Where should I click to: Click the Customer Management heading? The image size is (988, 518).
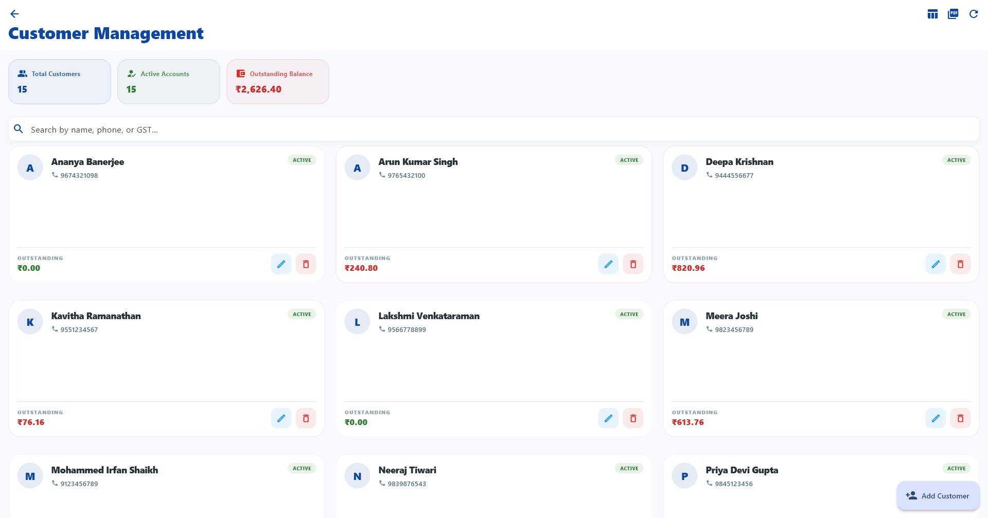coord(106,33)
